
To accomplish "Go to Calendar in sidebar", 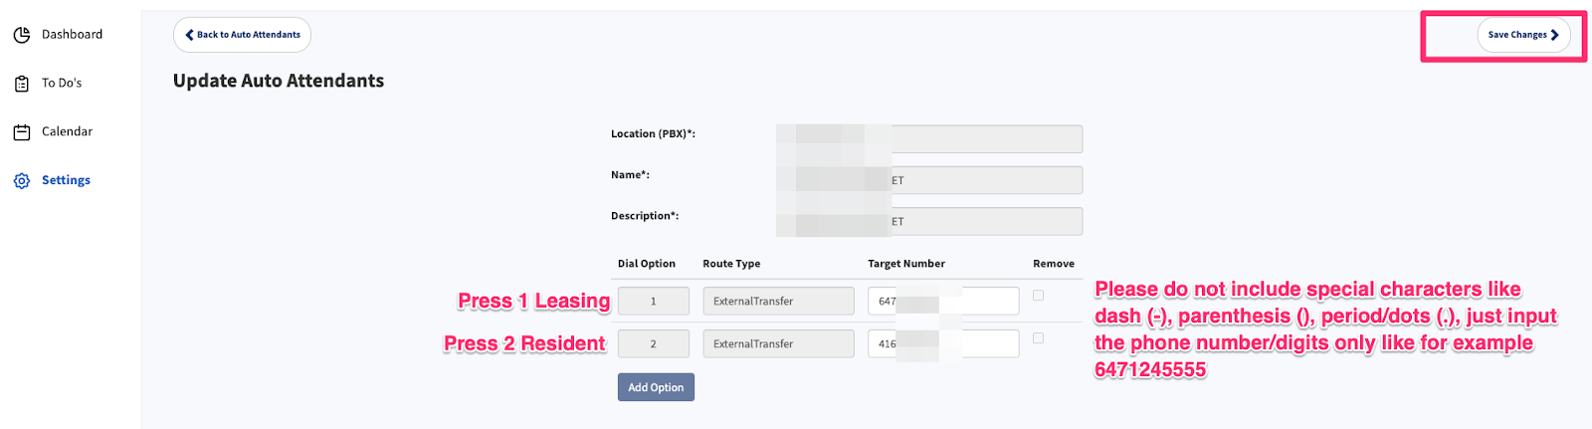I will [67, 132].
